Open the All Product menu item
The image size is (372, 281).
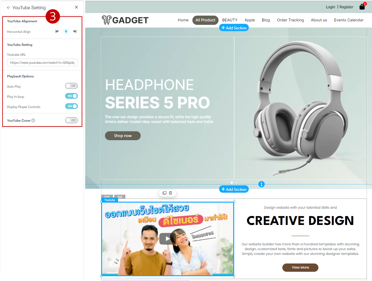[x=205, y=20]
